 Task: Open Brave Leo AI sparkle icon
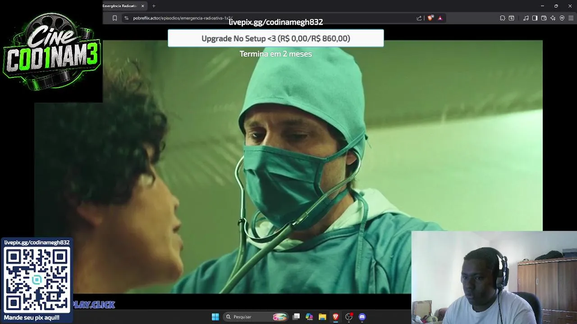(x=553, y=18)
